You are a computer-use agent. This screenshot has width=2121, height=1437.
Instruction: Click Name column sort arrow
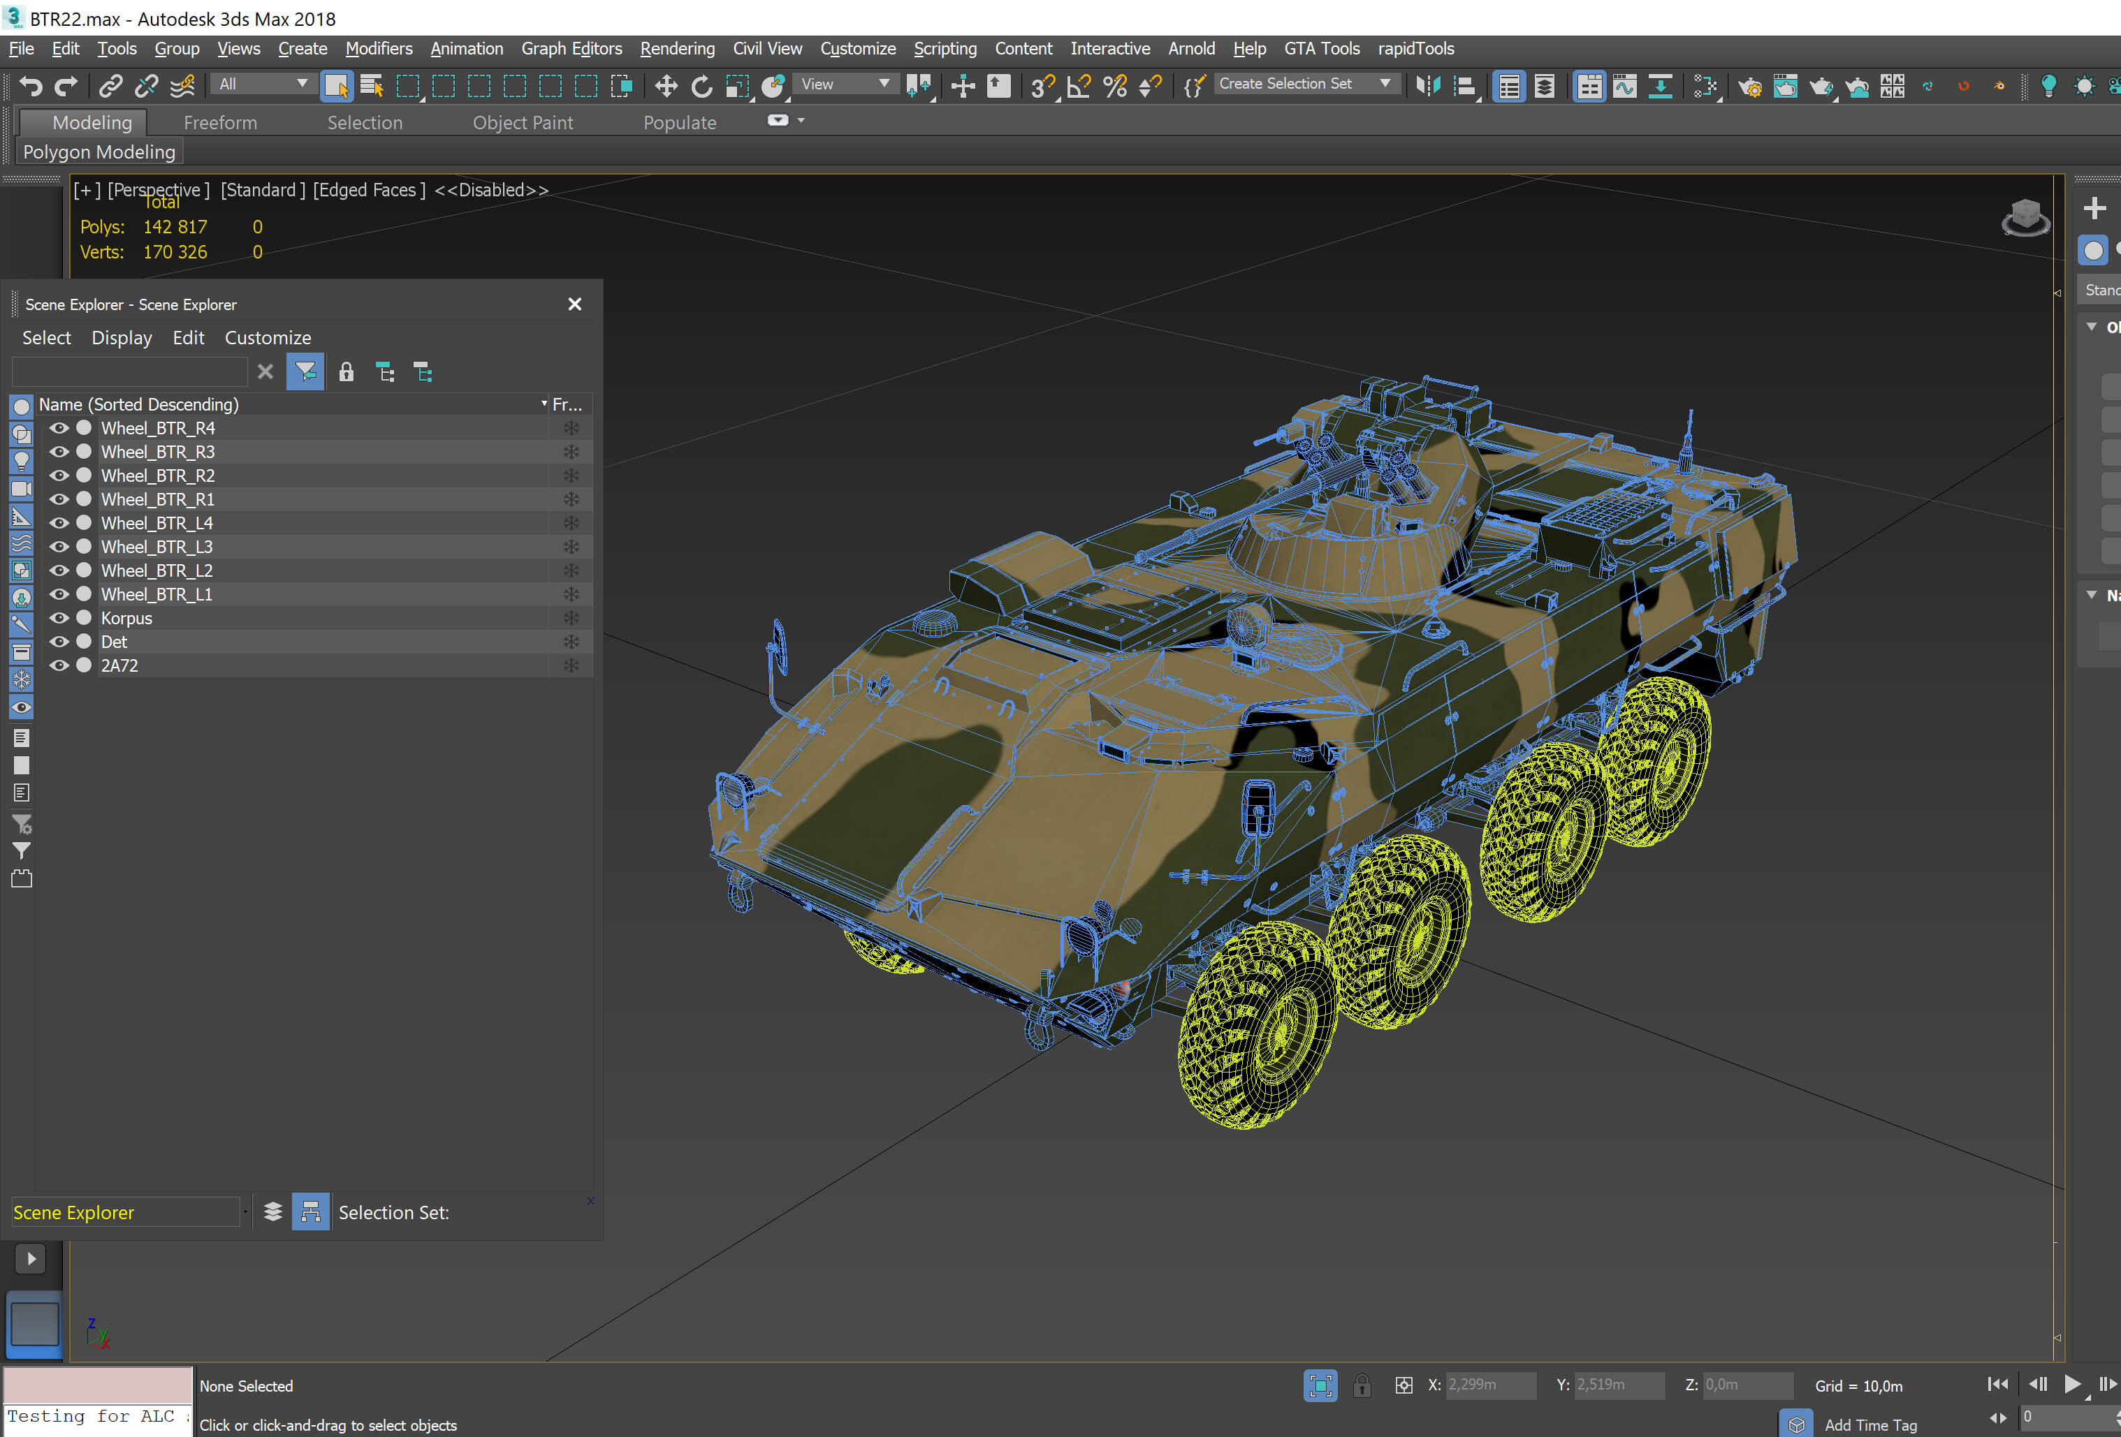pyautogui.click(x=544, y=404)
